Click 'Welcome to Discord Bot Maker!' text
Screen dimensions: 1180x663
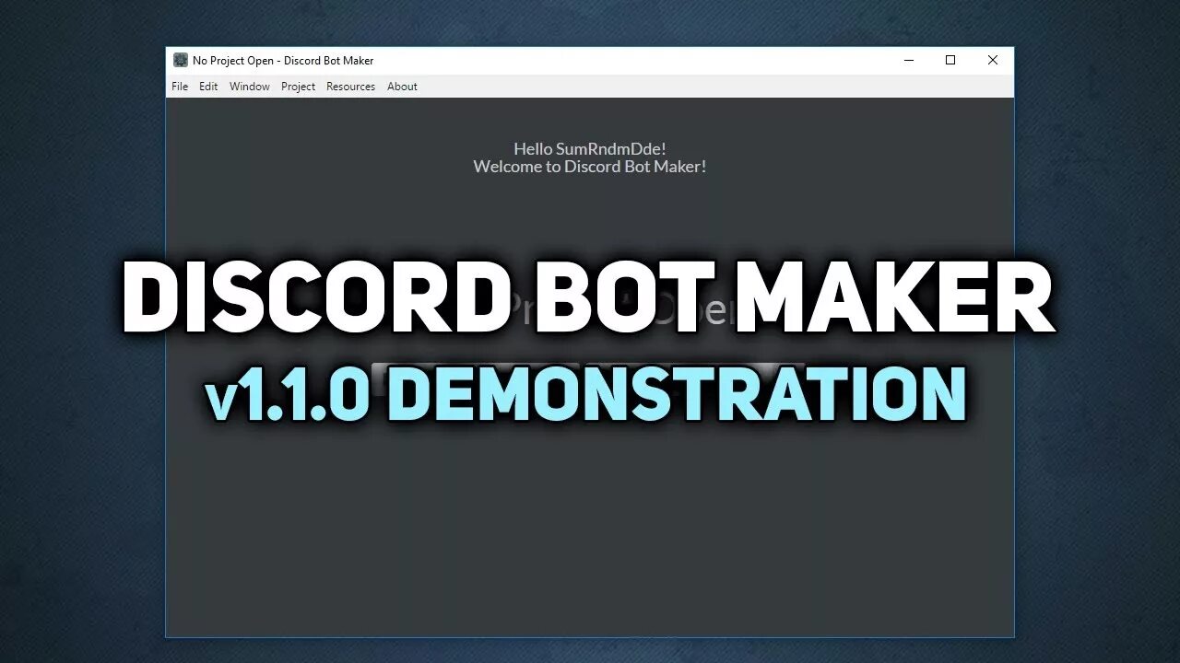(x=590, y=167)
